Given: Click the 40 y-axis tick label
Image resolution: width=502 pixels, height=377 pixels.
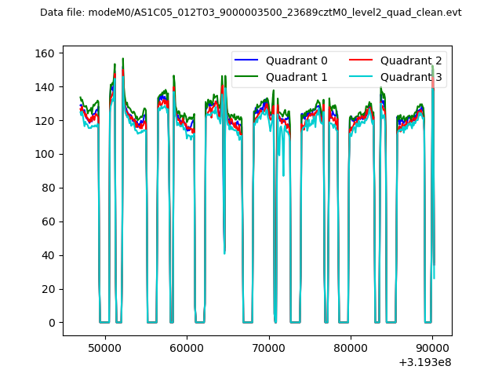Looking at the screenshot, I should [49, 255].
